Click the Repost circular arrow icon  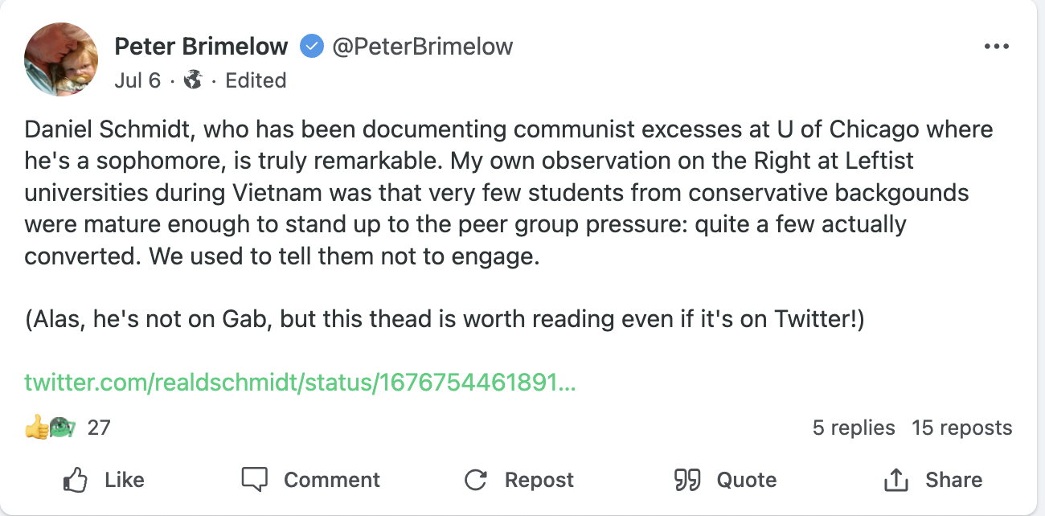(x=476, y=481)
